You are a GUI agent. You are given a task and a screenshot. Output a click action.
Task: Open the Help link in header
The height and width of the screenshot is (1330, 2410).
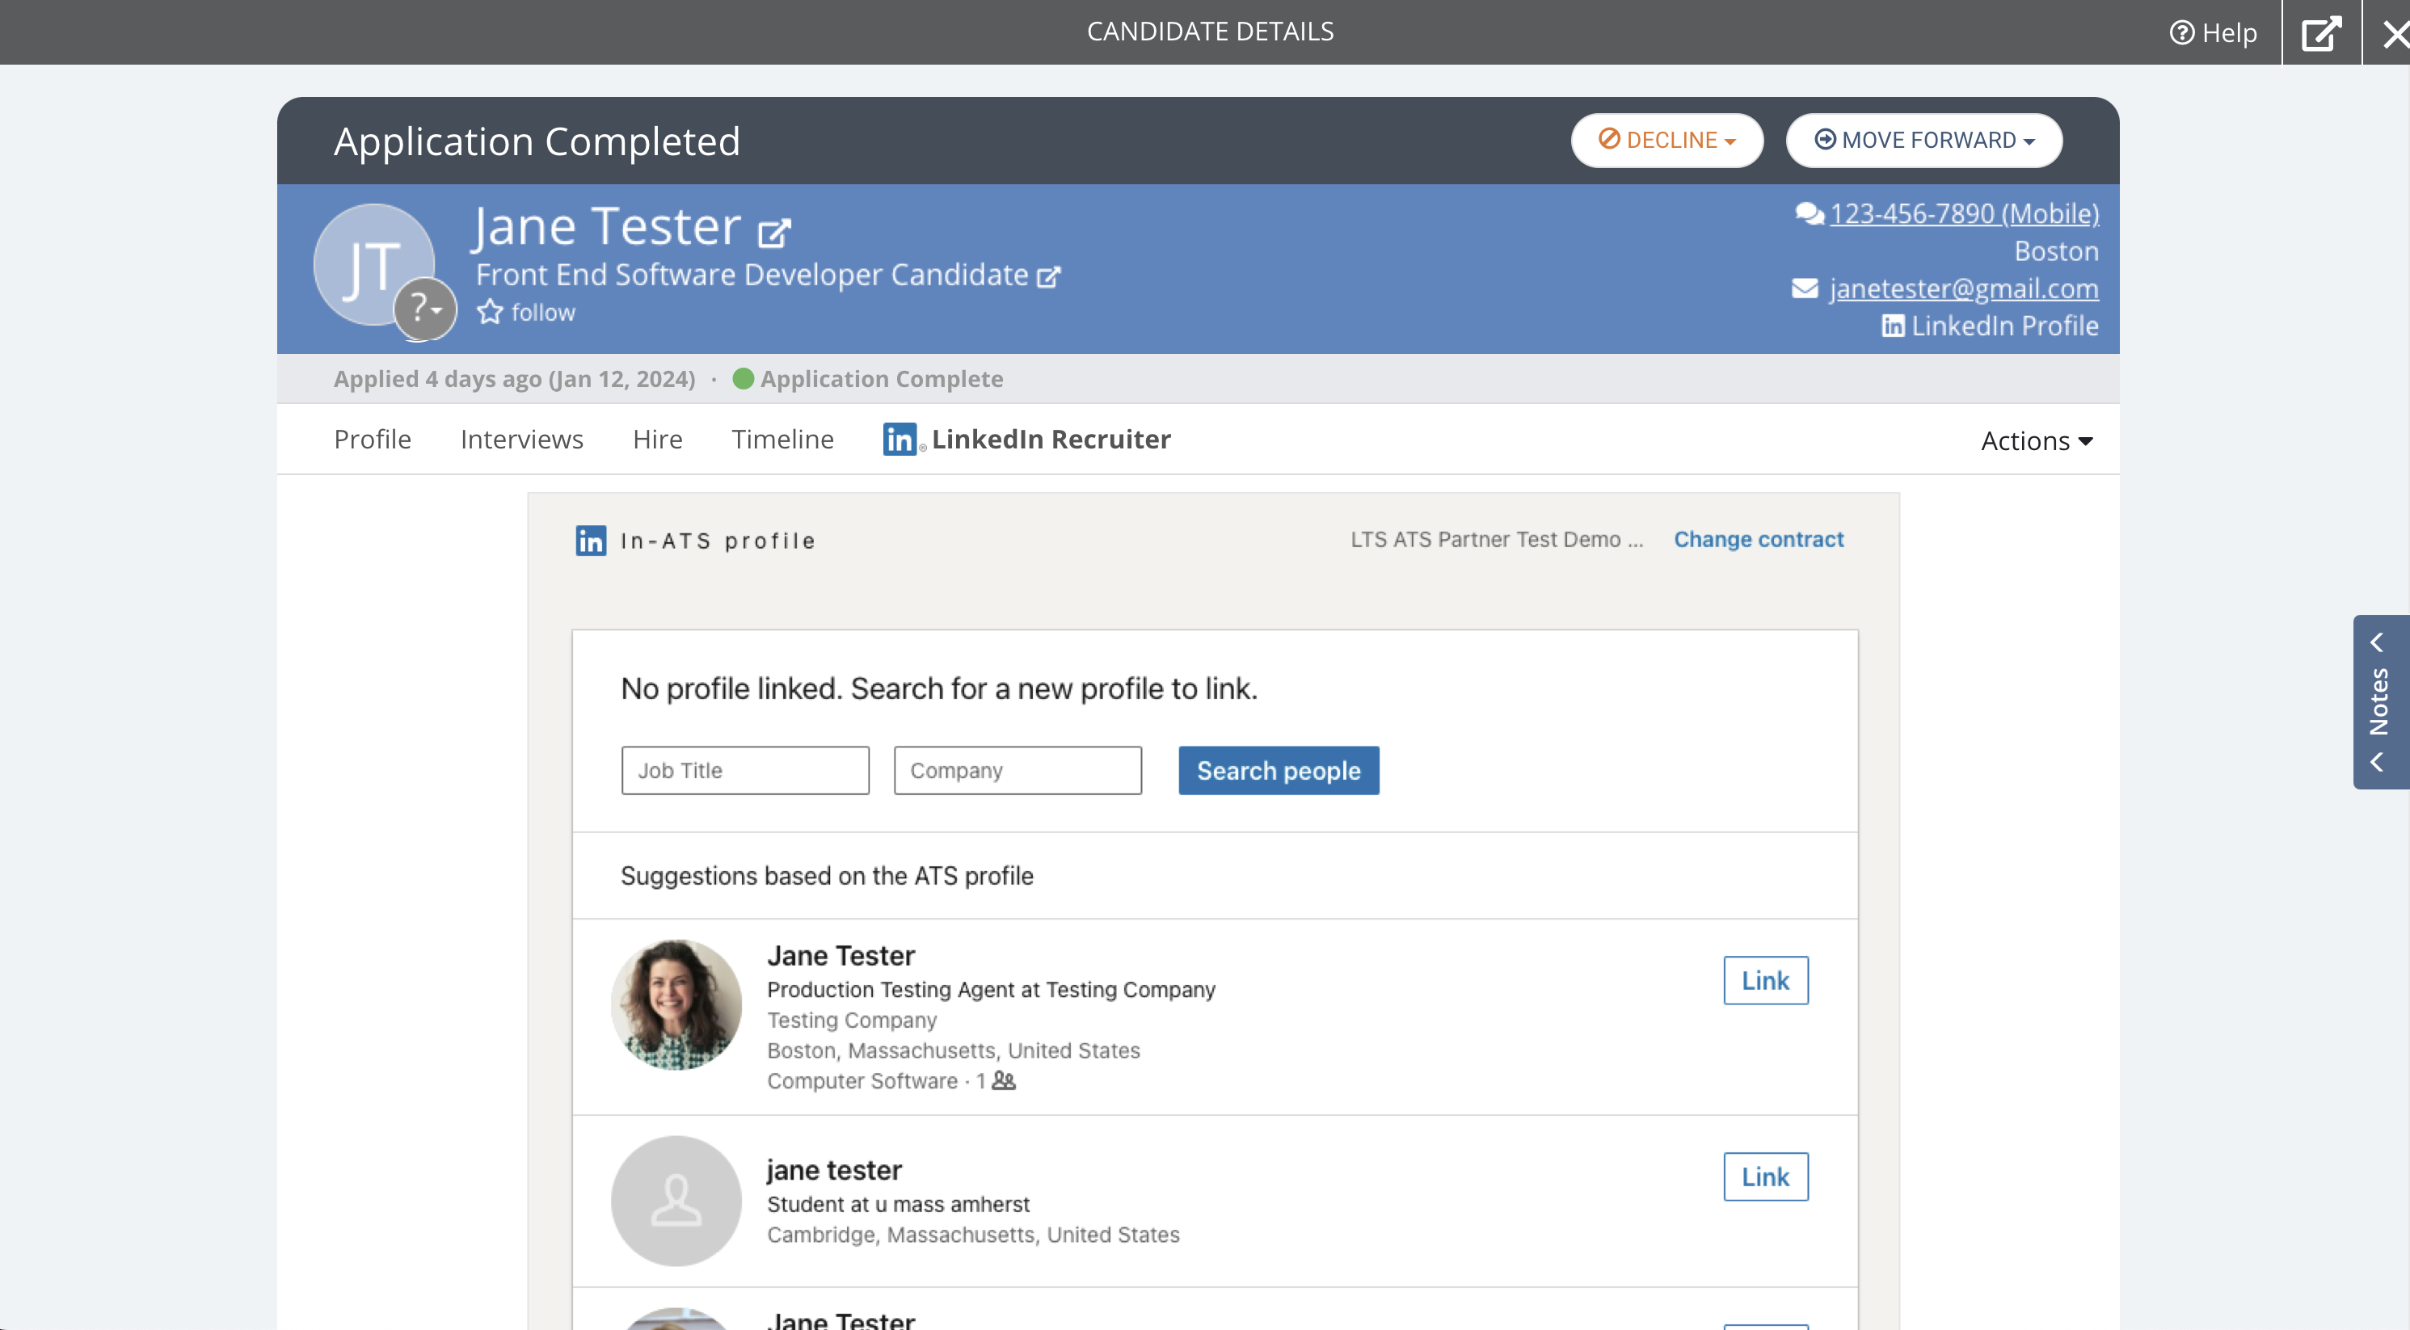coord(2213,33)
